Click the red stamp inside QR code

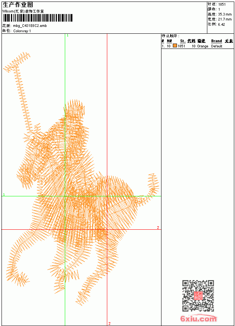[x=198, y=296]
